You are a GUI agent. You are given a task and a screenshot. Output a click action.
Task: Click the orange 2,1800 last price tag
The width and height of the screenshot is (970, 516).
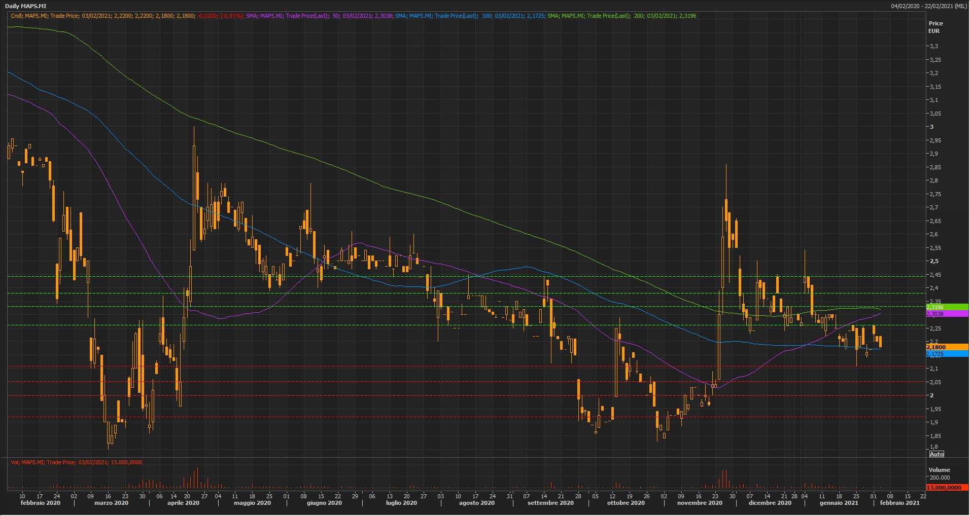pyautogui.click(x=947, y=347)
